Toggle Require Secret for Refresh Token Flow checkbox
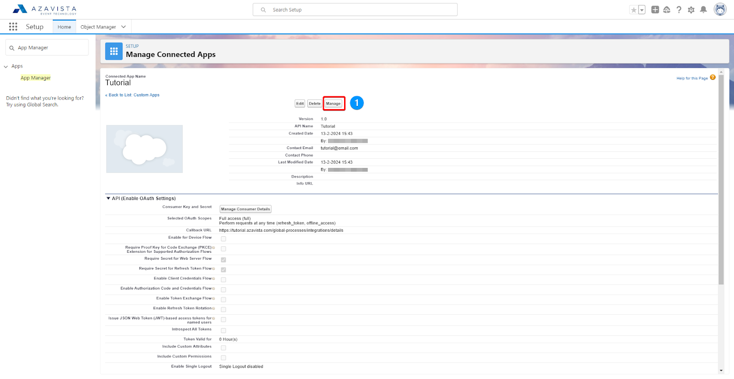 (223, 270)
